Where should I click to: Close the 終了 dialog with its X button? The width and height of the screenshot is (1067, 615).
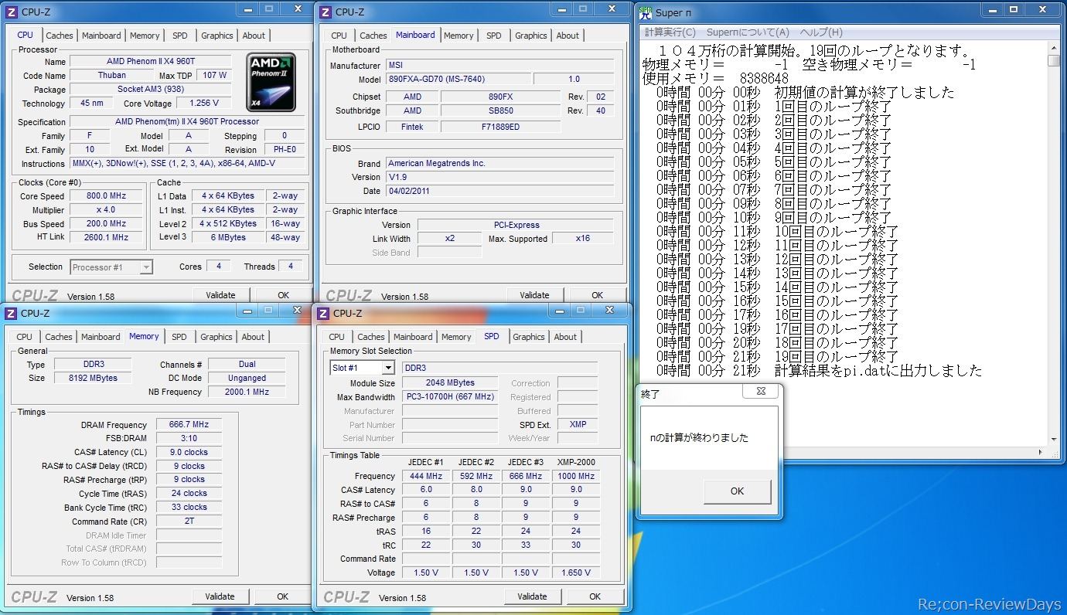pyautogui.click(x=761, y=392)
